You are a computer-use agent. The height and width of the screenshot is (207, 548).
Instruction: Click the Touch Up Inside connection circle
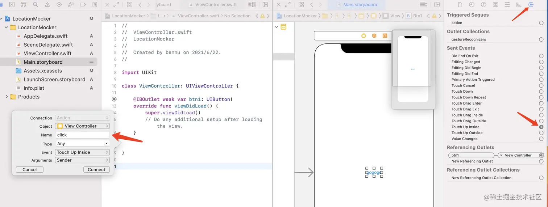[x=541, y=127]
